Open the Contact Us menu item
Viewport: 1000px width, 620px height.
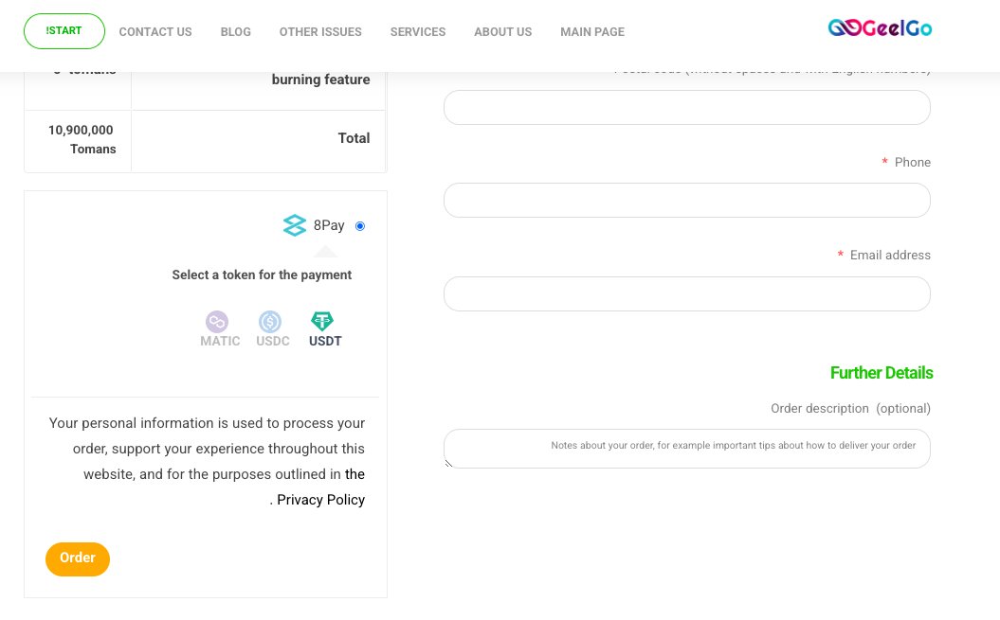tap(155, 32)
